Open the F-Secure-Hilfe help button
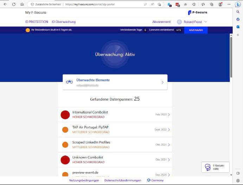The width and height of the screenshot is (243, 185). (x=216, y=167)
